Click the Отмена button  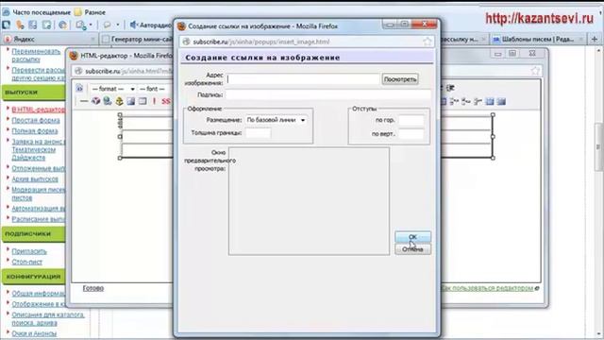pos(412,249)
